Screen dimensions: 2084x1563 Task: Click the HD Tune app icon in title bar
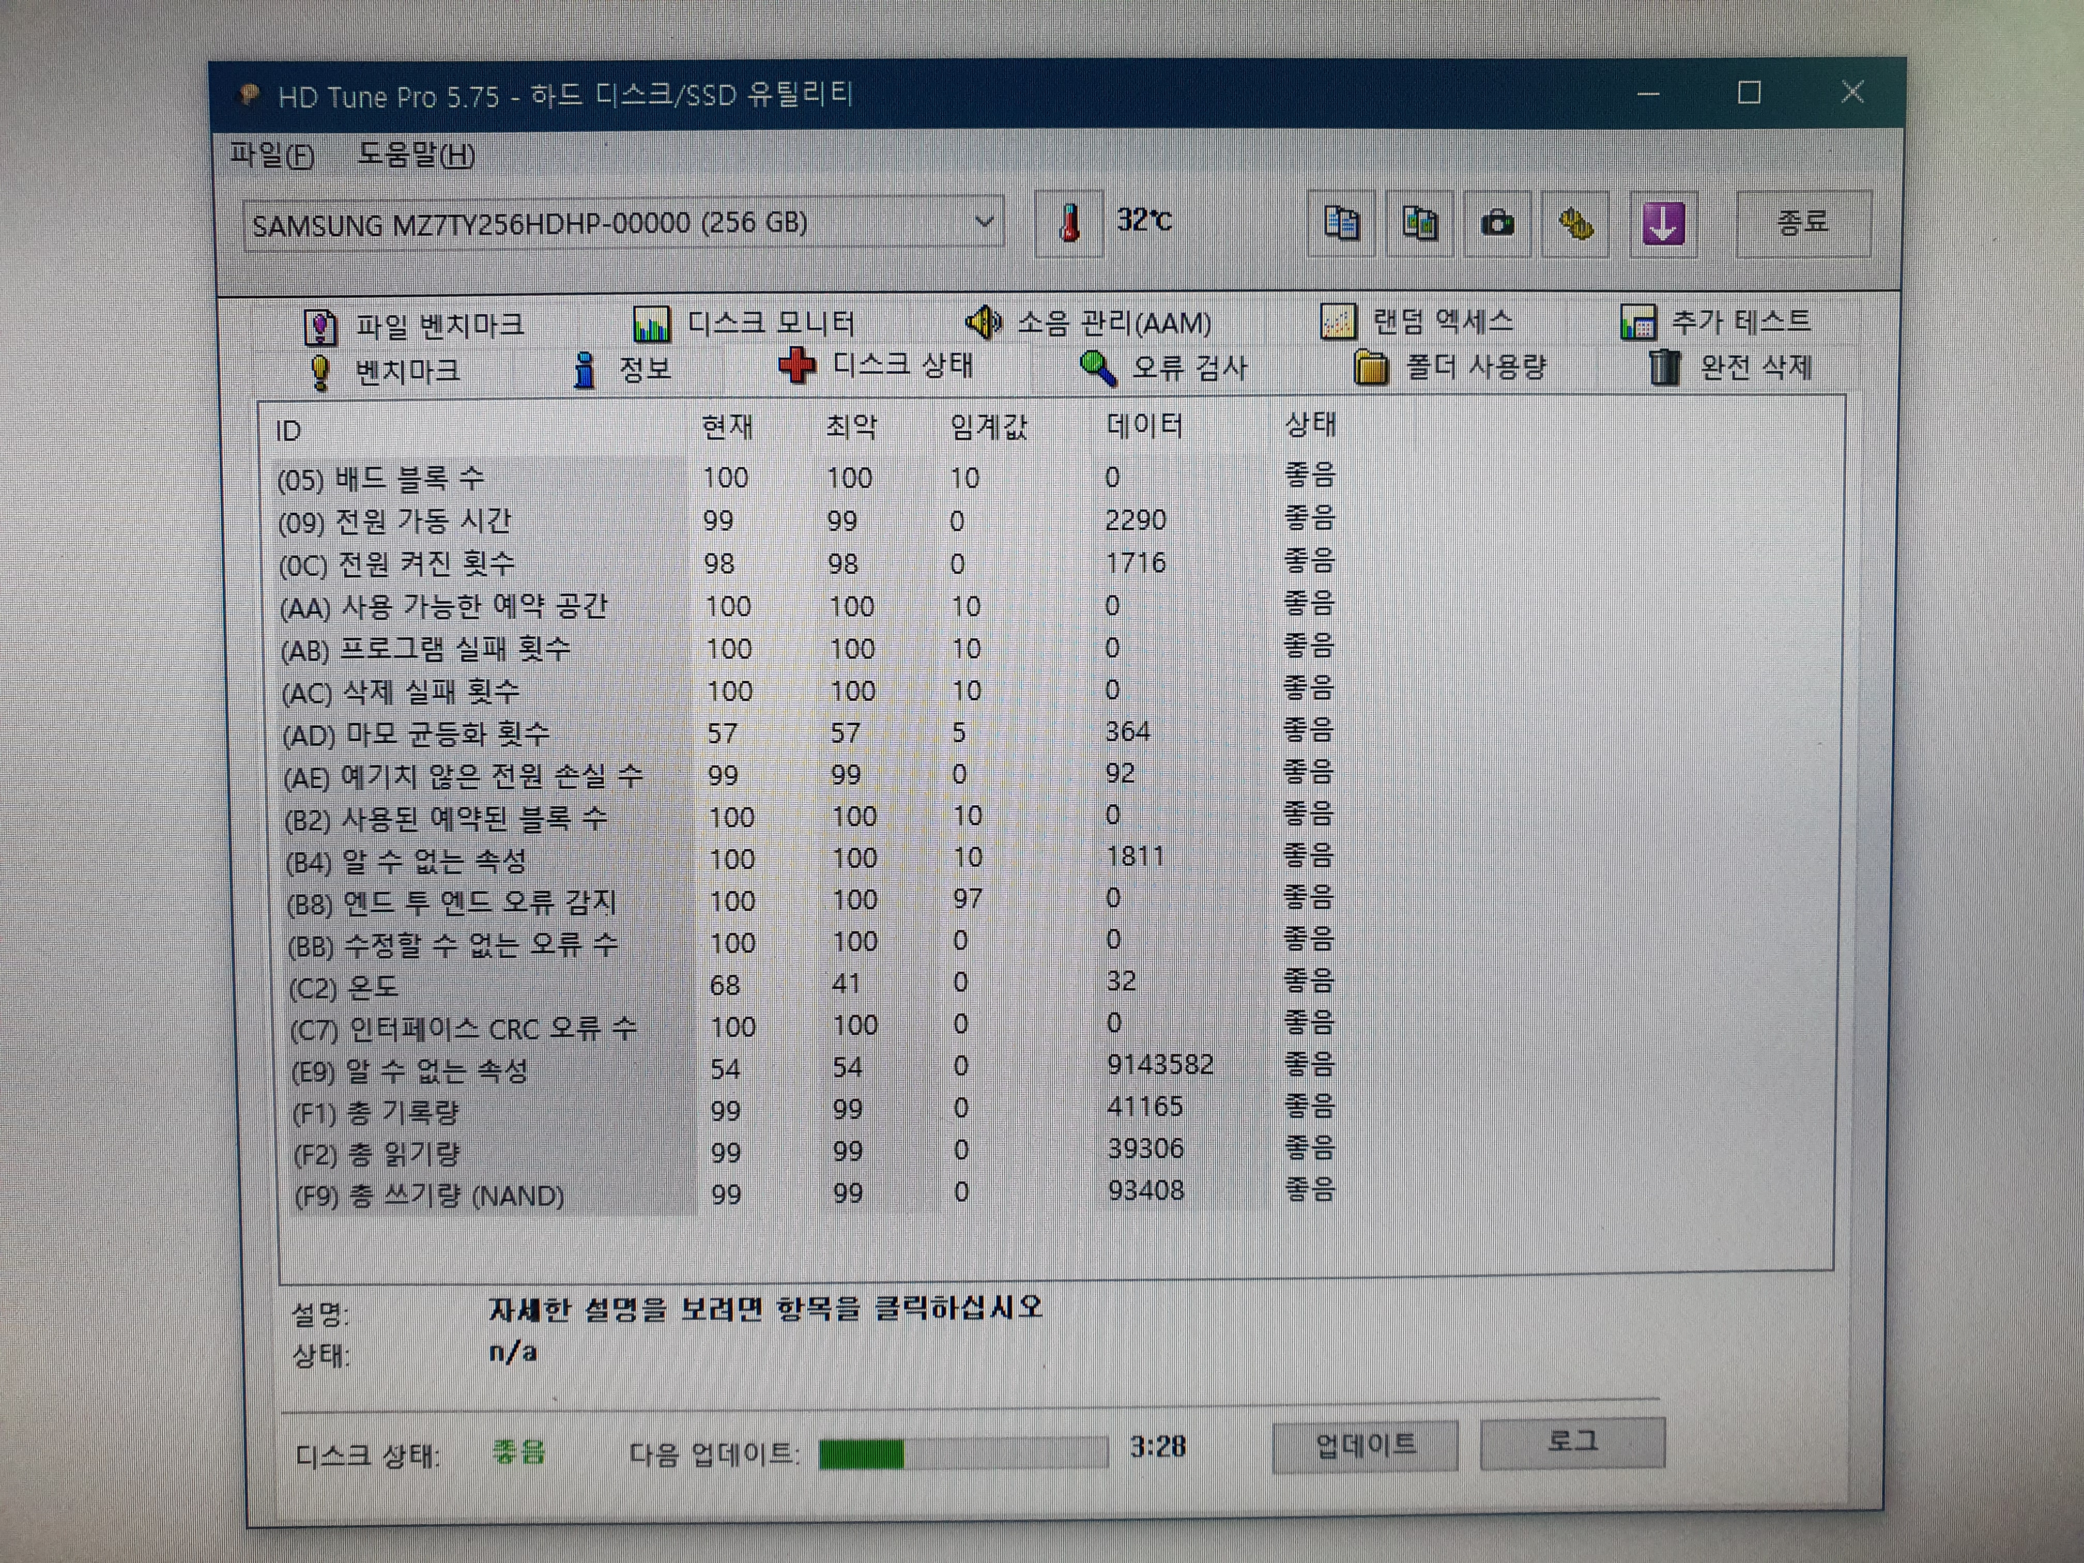click(249, 95)
